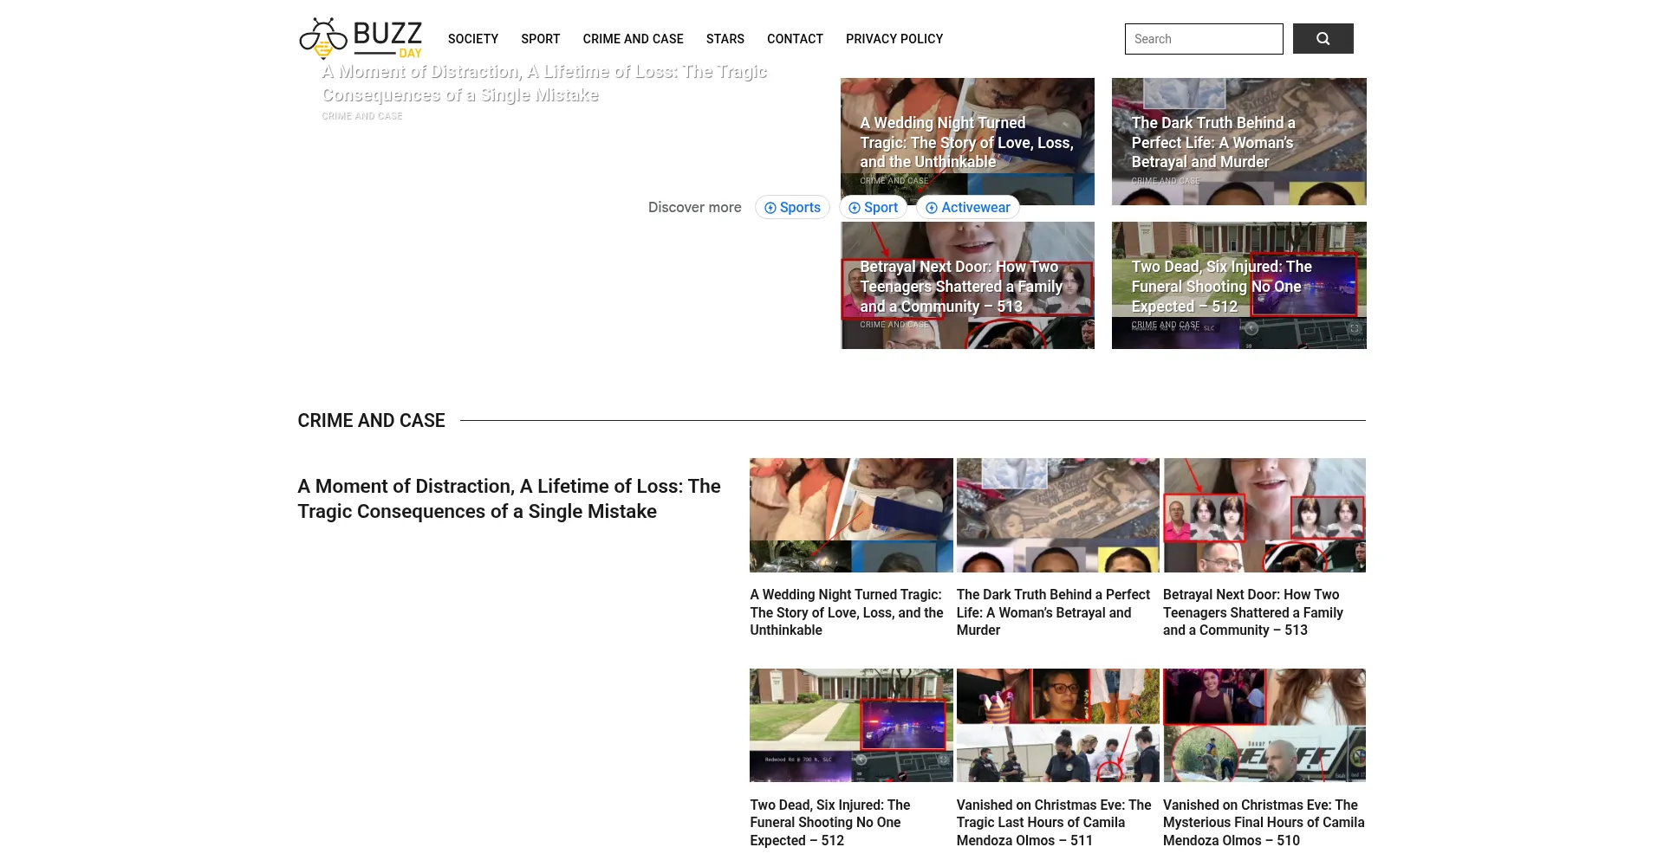Open Betrayal Next Door featured tile
This screenshot has height=860, width=1664.
966,287
